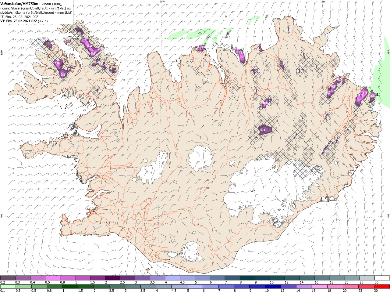Pick the darkest green rain swatch labeled 1
The height and width of the screenshot is (293, 390).
[70, 287]
